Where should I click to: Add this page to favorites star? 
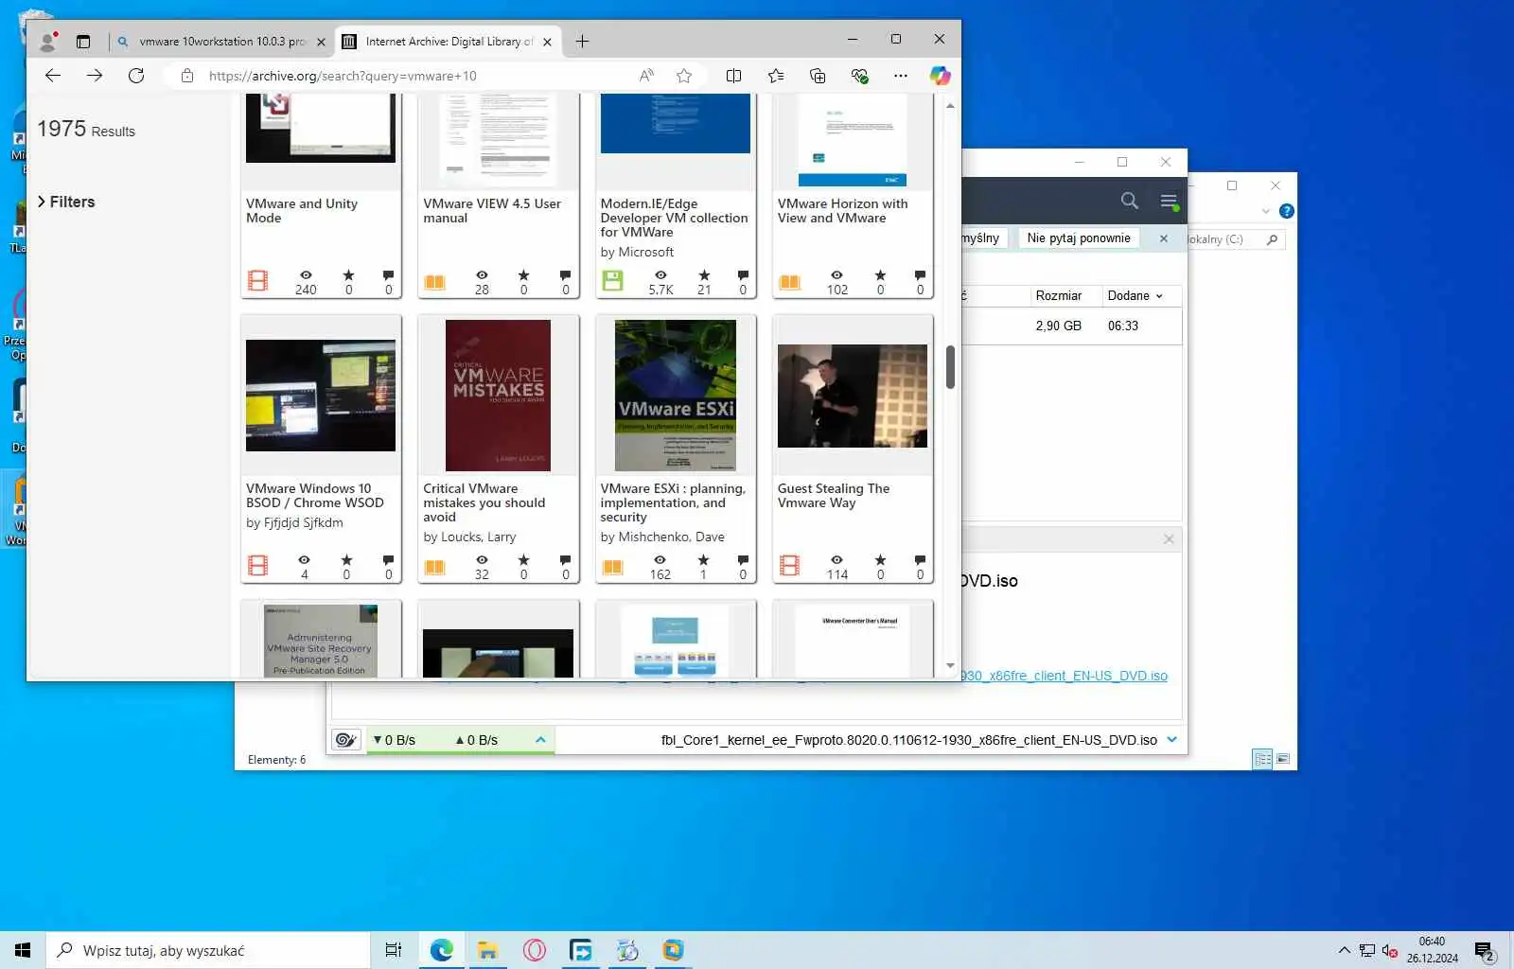684,76
